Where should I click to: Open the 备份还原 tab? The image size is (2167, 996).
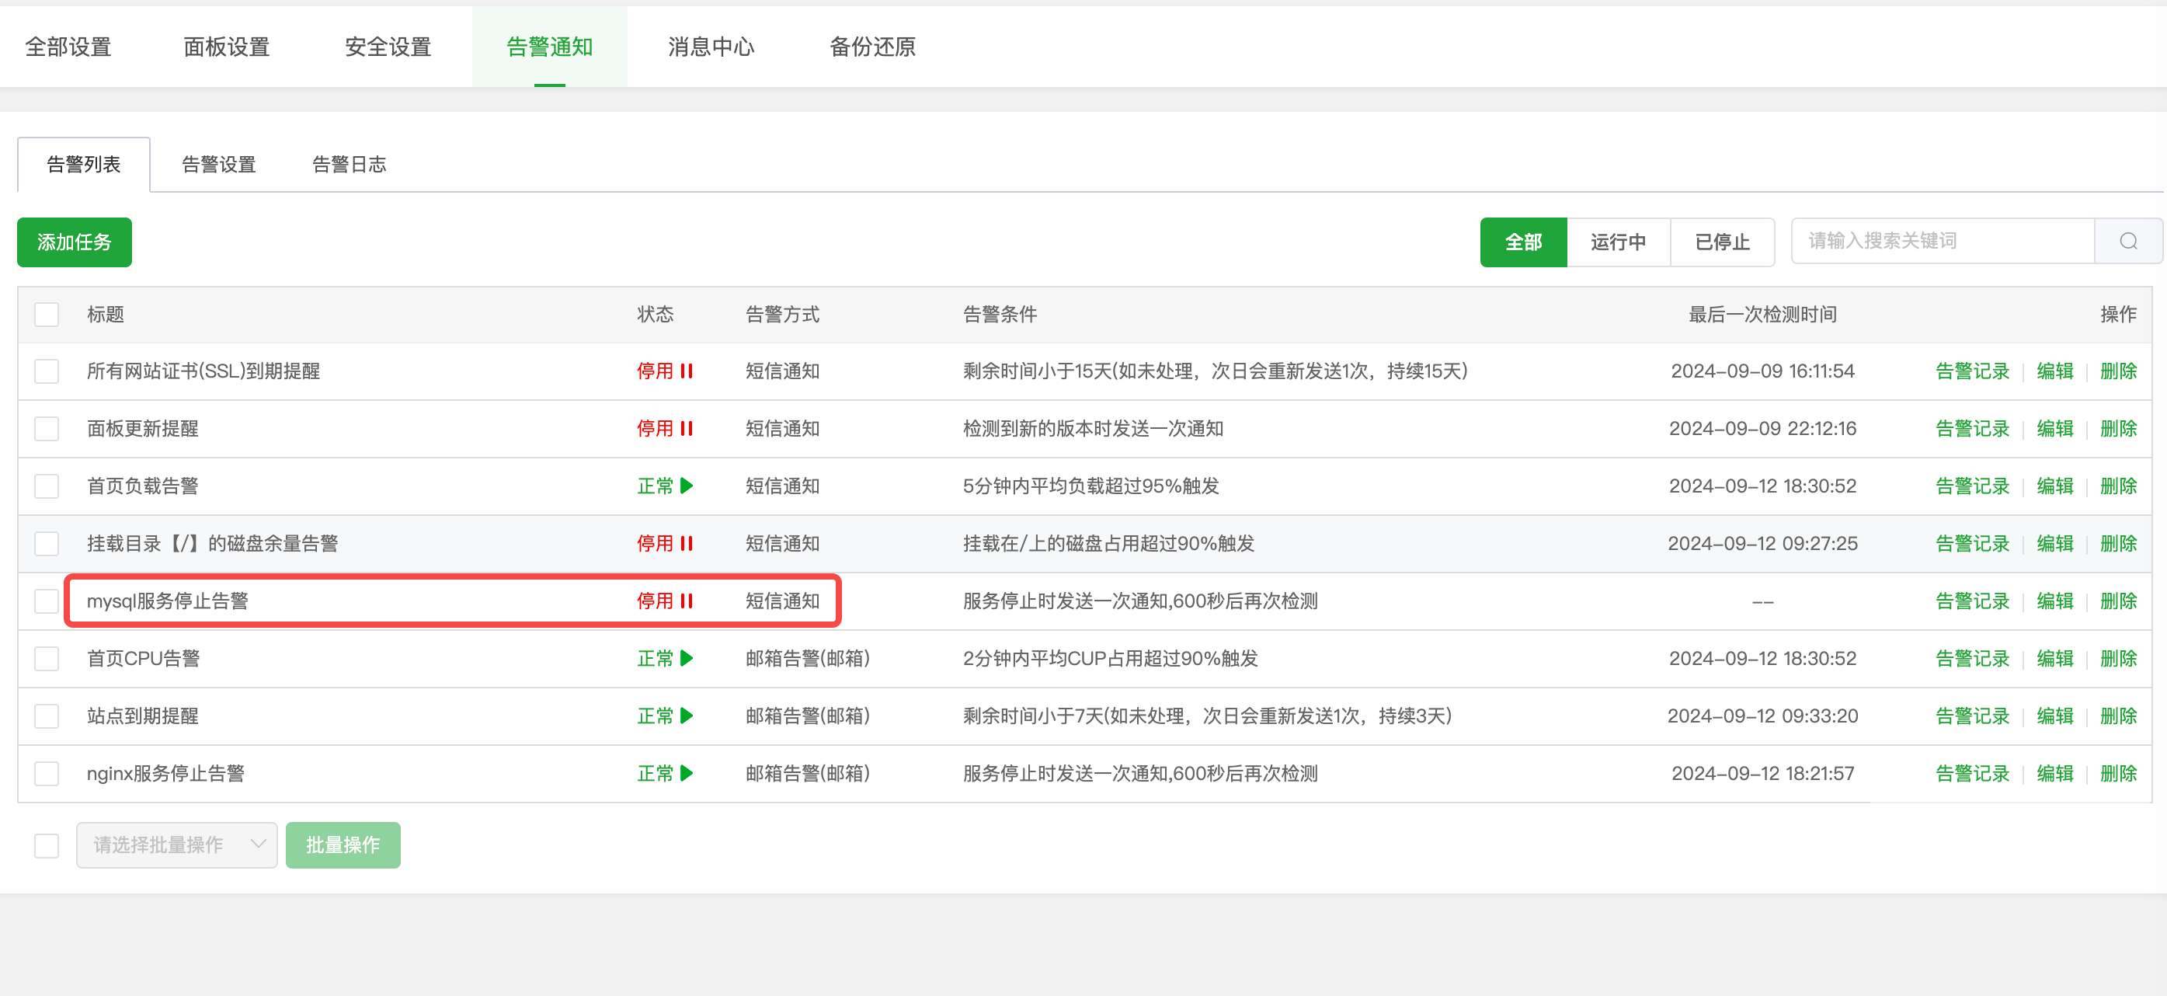tap(872, 47)
